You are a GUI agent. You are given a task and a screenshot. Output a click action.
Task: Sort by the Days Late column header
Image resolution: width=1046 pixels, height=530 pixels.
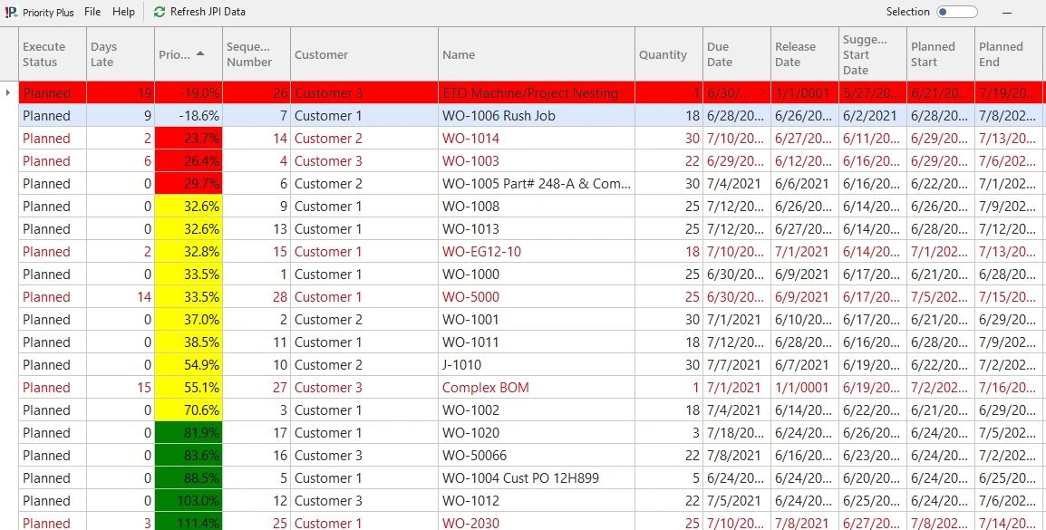tap(103, 54)
